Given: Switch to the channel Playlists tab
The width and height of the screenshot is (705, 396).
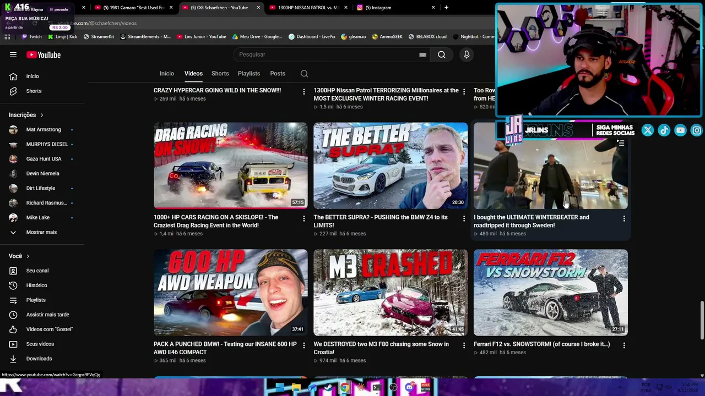Looking at the screenshot, I should click(249, 74).
